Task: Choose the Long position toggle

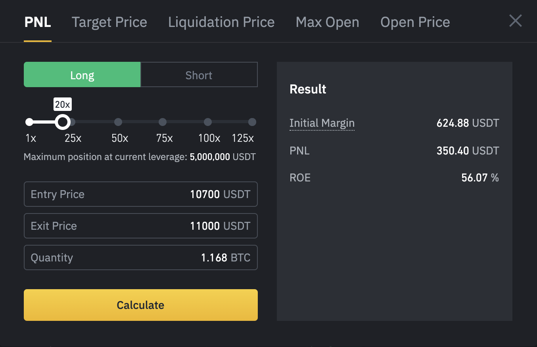Action: point(82,75)
